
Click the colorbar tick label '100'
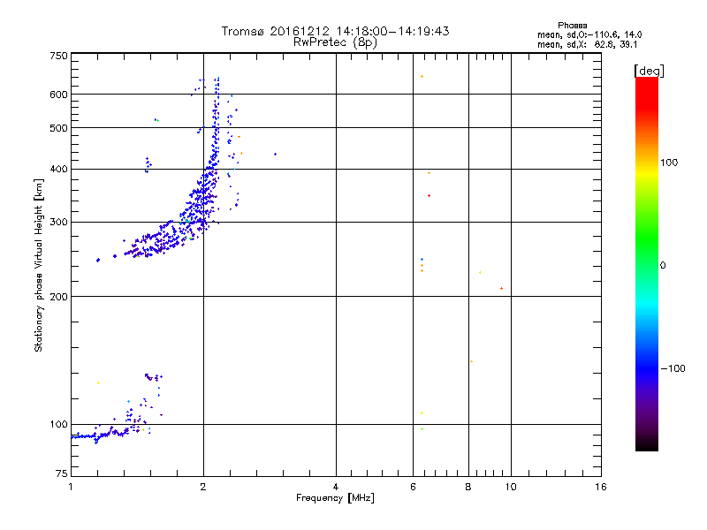click(x=669, y=163)
